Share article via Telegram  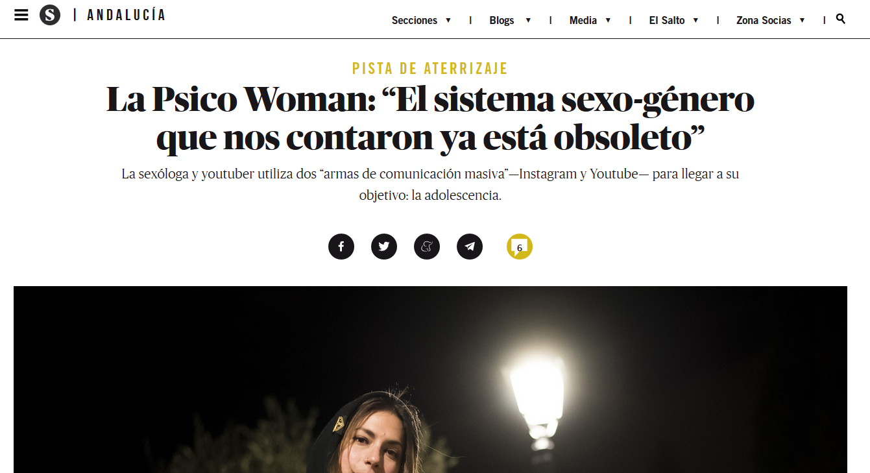[470, 247]
